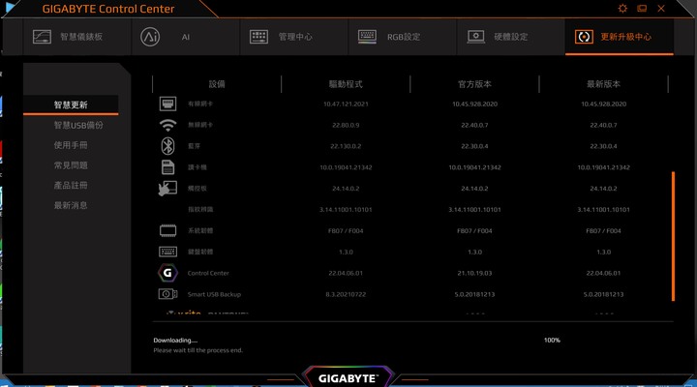Click the keyboard firmware icon
Image resolution: width=697 pixels, height=387 pixels.
(x=167, y=252)
